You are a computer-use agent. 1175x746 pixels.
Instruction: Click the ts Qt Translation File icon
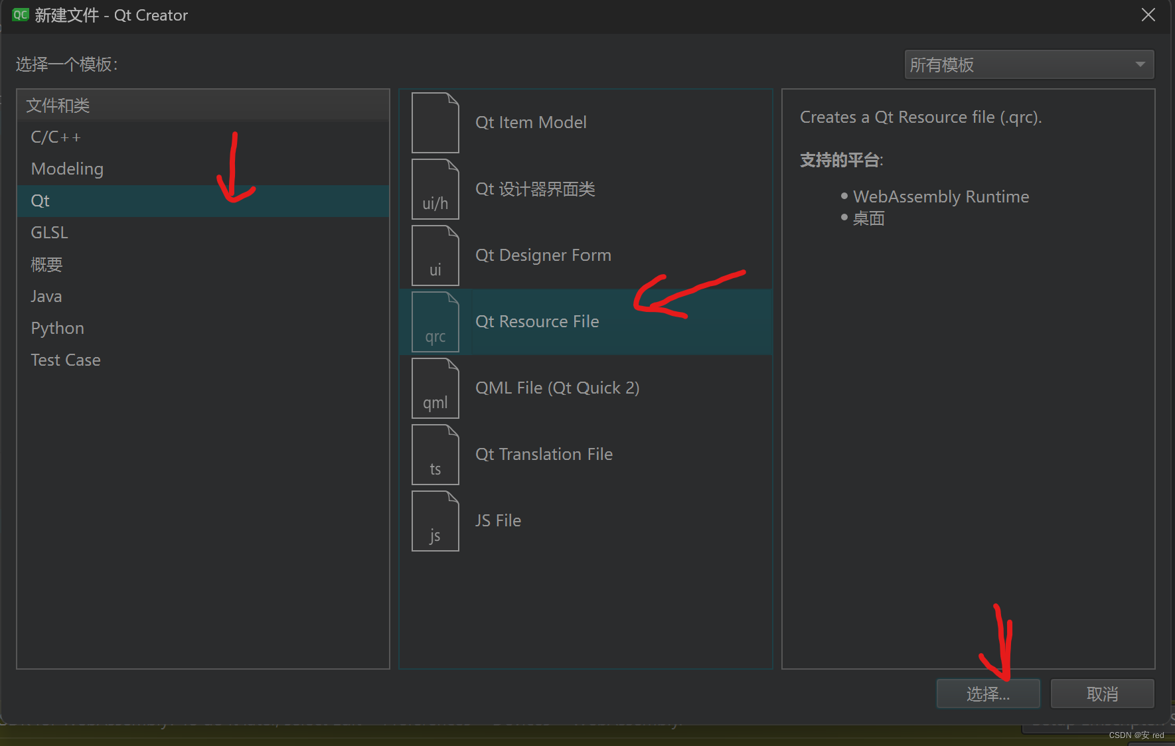tap(435, 454)
